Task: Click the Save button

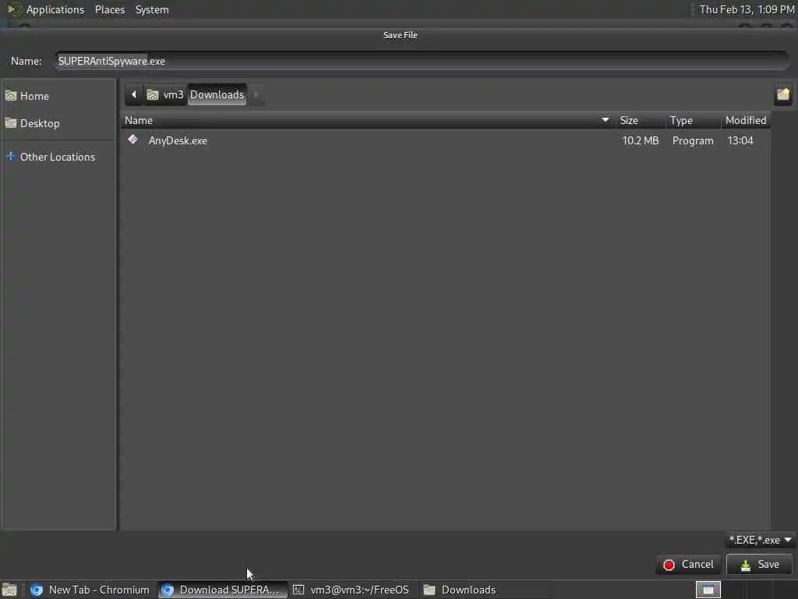Action: pos(759,565)
